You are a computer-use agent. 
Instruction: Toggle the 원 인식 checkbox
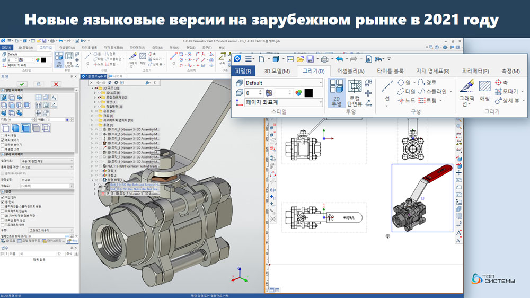pyautogui.click(x=3, y=202)
